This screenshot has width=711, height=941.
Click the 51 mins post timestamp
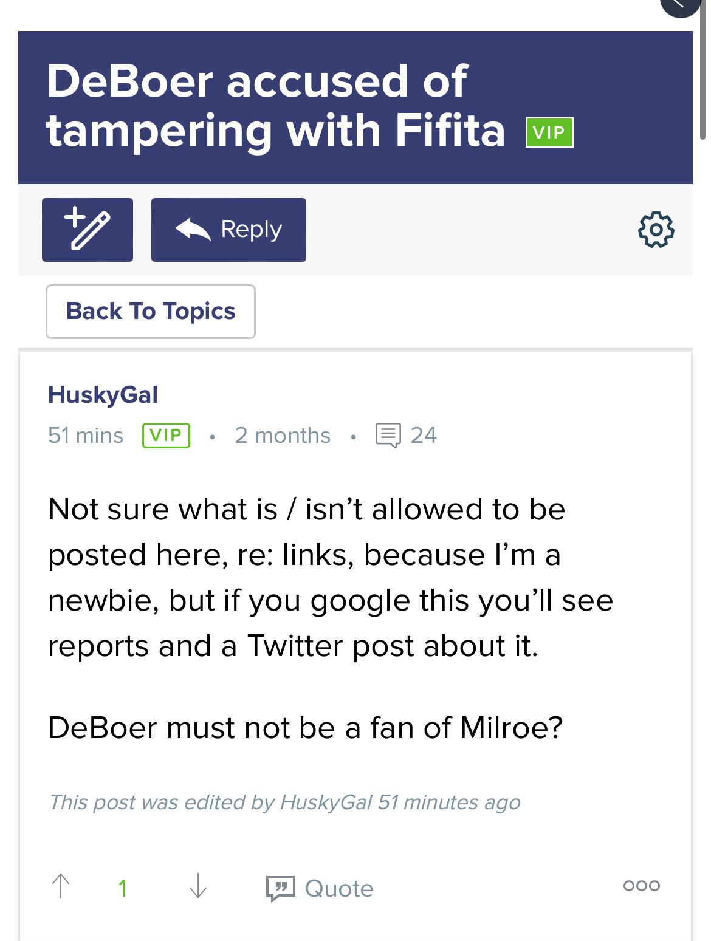point(86,436)
